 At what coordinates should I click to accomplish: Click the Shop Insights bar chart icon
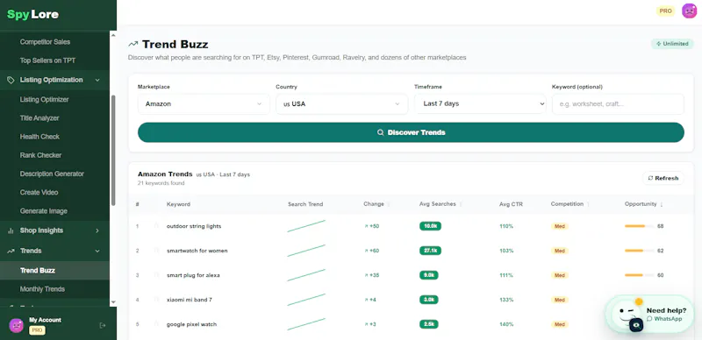pos(11,230)
